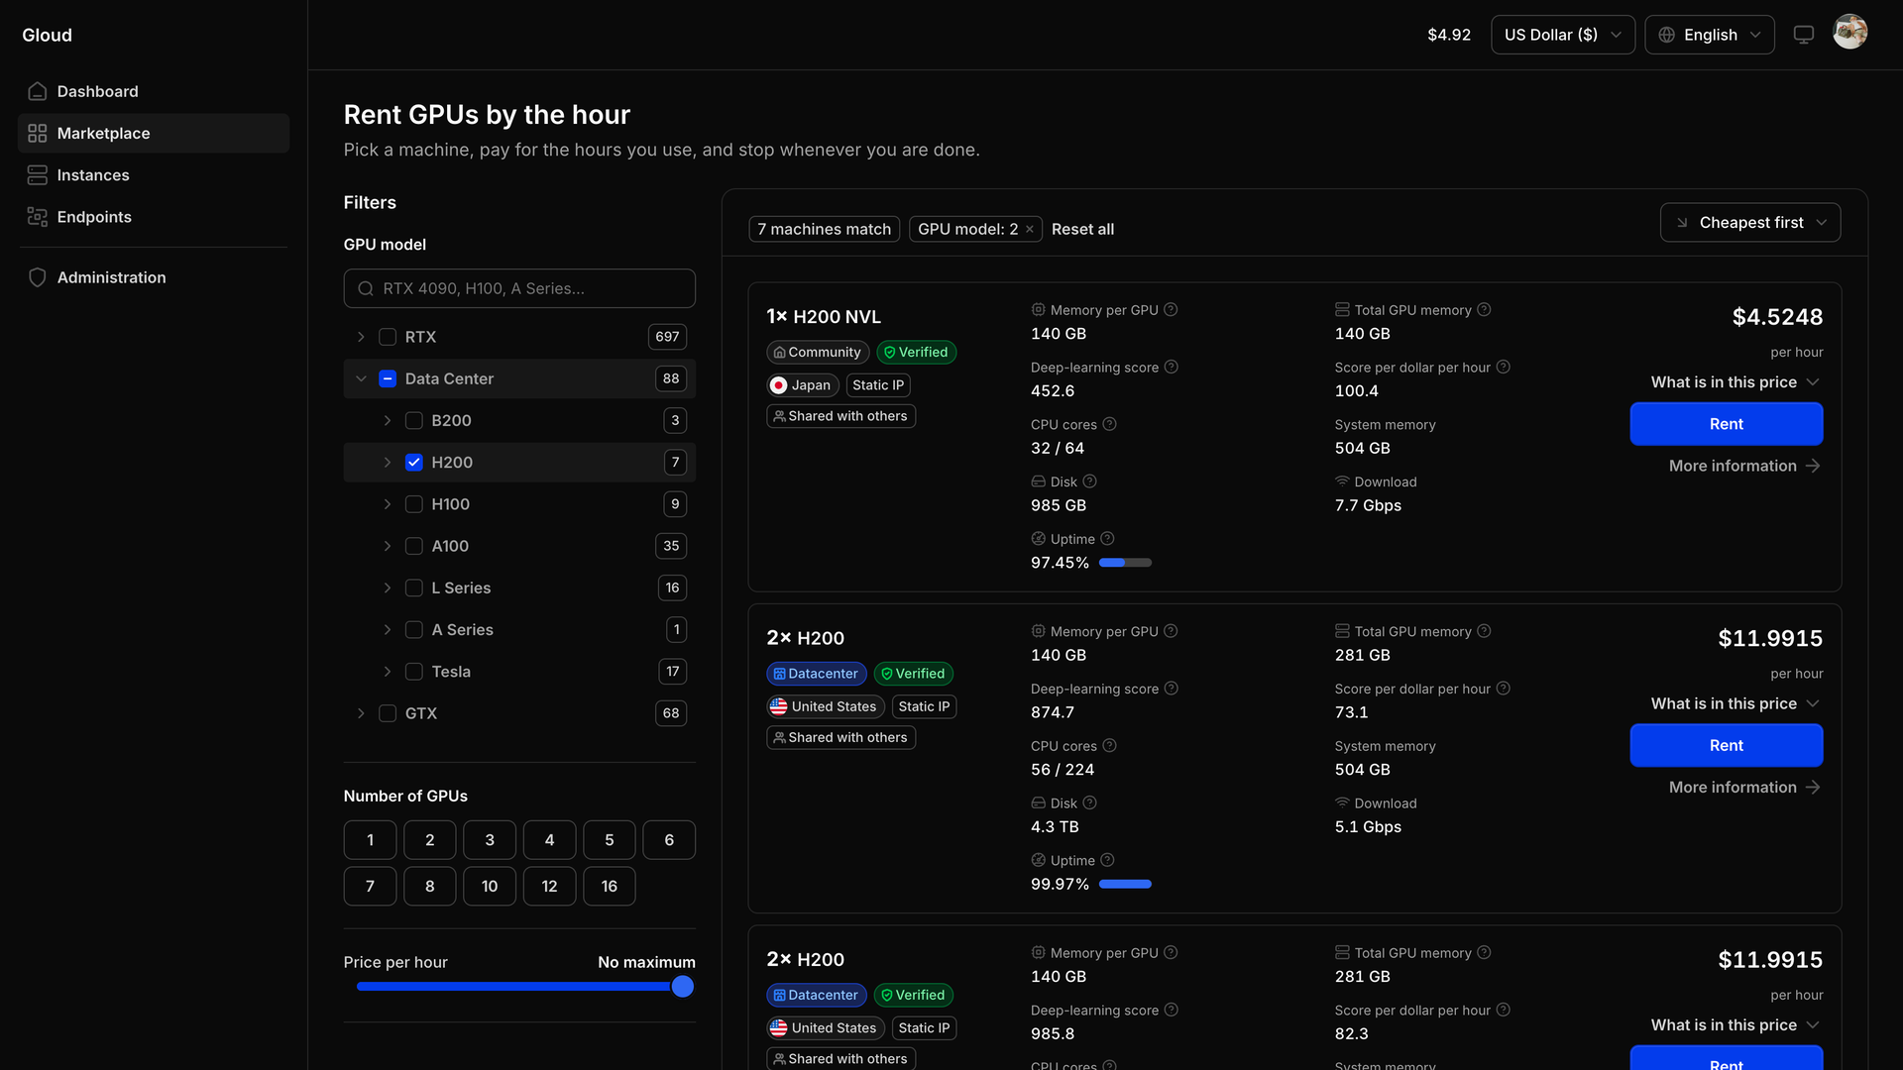Expand the A100 row chevron

coord(388,546)
